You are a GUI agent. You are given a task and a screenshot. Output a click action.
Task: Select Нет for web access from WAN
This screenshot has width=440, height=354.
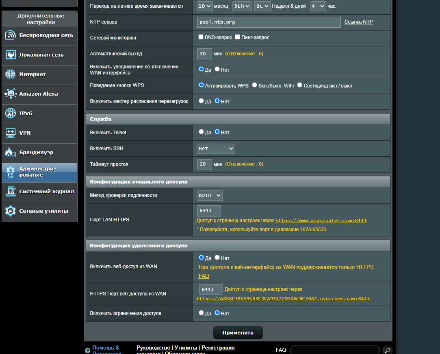pyautogui.click(x=217, y=257)
